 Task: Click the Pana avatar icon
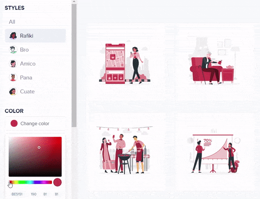coord(13,77)
